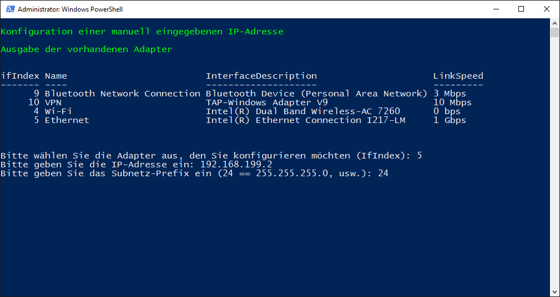Image resolution: width=560 pixels, height=297 pixels.
Task: Click the entered IfIndex value 5
Action: point(420,156)
